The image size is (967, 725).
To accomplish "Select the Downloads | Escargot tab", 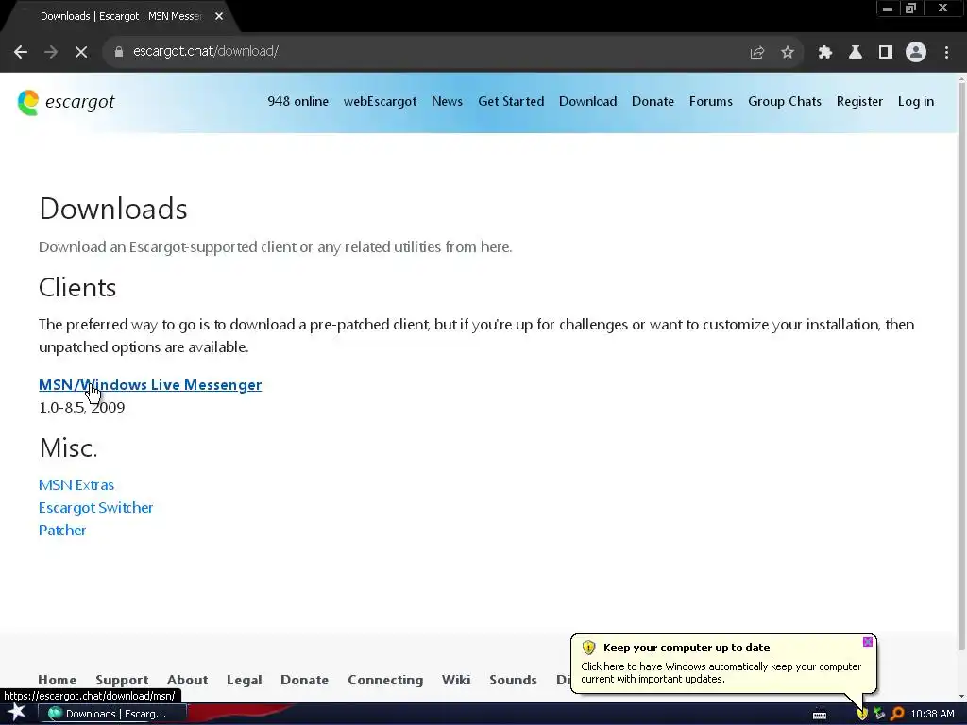I will coord(121,16).
